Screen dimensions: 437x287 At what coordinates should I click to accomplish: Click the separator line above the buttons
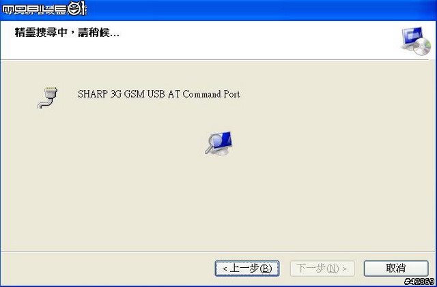click(x=218, y=252)
